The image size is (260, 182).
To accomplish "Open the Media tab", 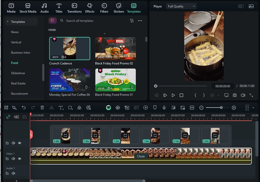I will [x=11, y=8].
